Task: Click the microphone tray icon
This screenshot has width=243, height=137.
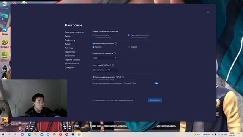Action: pyautogui.click(x=216, y=134)
